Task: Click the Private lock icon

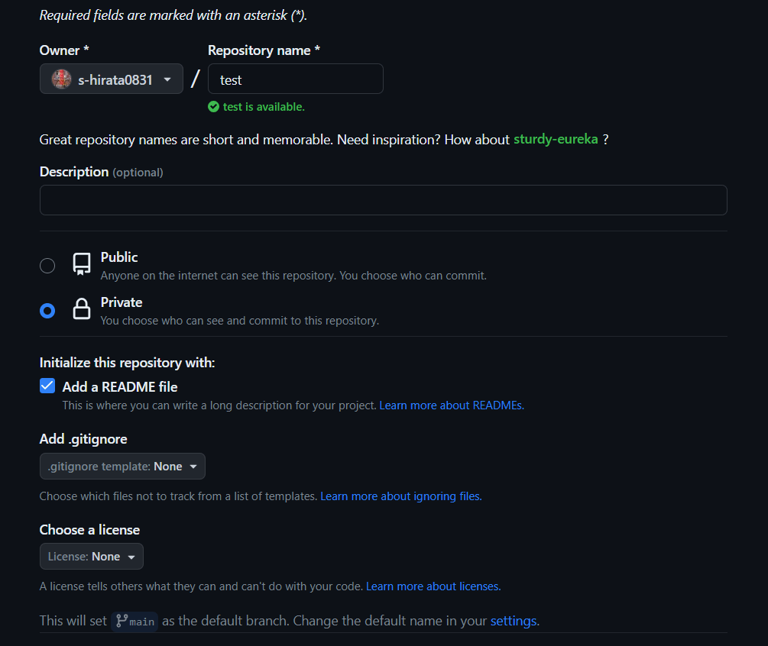Action: click(82, 308)
